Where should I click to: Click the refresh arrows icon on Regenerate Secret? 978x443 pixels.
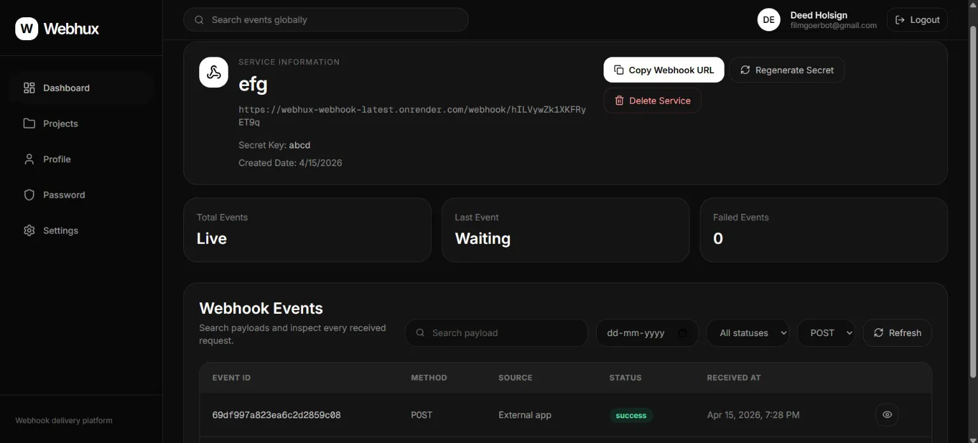click(x=745, y=70)
